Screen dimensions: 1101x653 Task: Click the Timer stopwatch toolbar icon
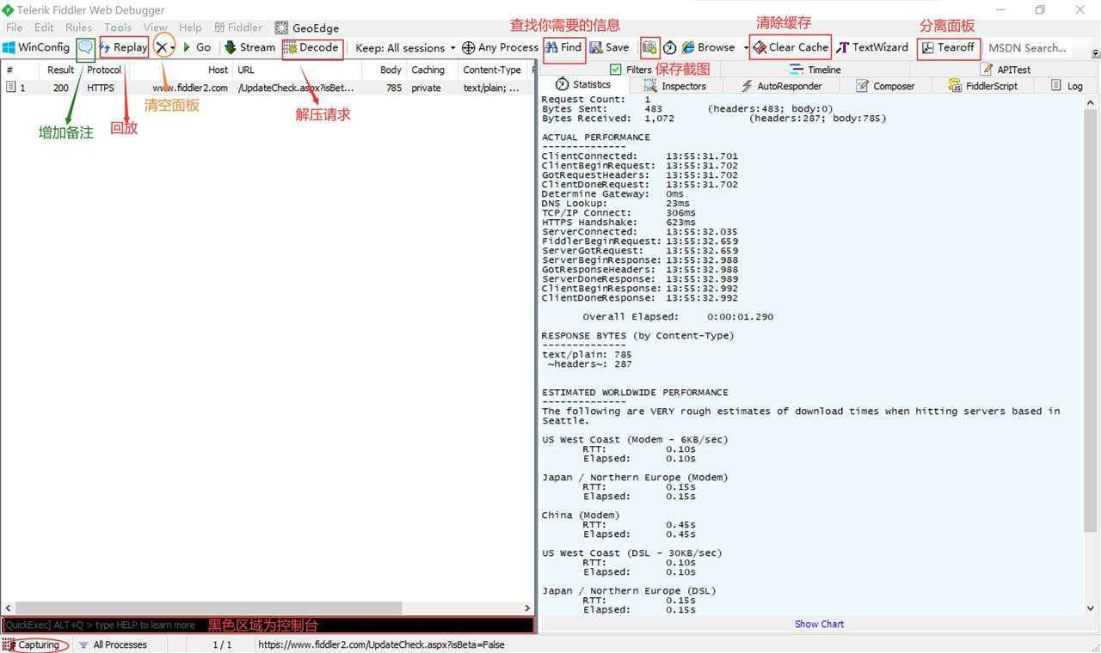coord(670,48)
